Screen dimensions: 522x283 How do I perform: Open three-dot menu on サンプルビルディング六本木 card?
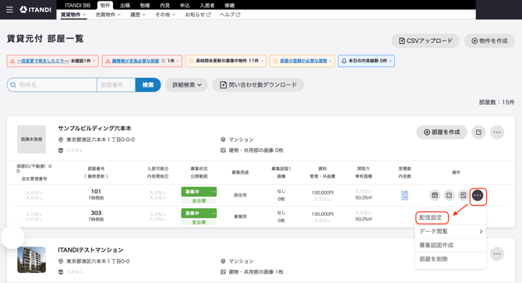[497, 133]
